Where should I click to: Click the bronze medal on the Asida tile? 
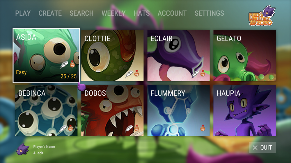coord(72,64)
